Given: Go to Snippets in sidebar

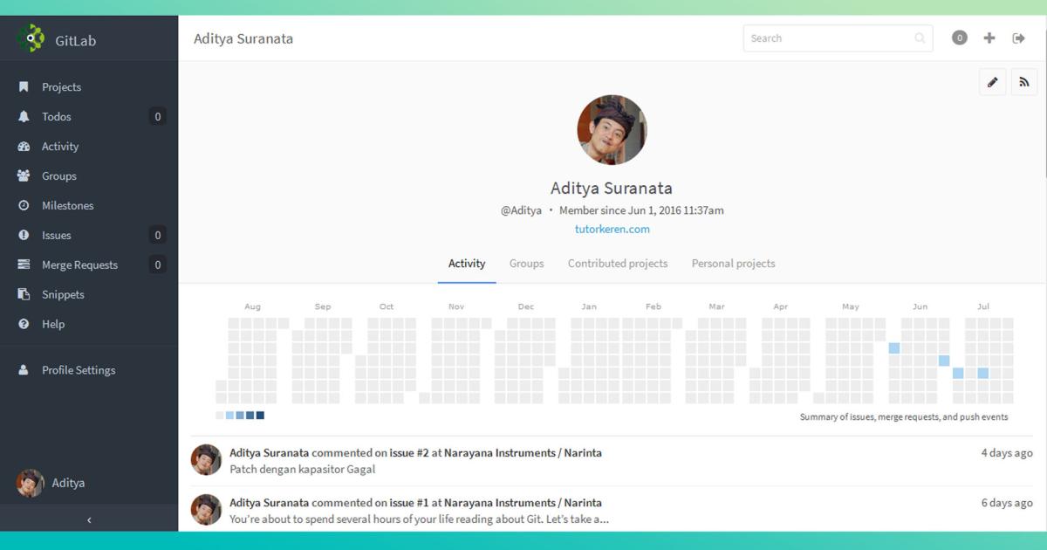Looking at the screenshot, I should click(63, 295).
